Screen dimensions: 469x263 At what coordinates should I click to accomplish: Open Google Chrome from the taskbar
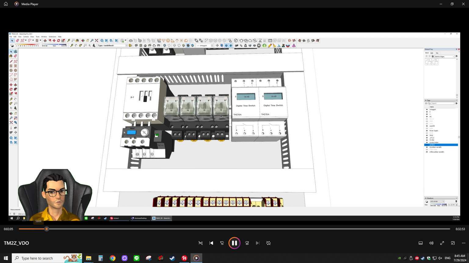click(x=113, y=258)
